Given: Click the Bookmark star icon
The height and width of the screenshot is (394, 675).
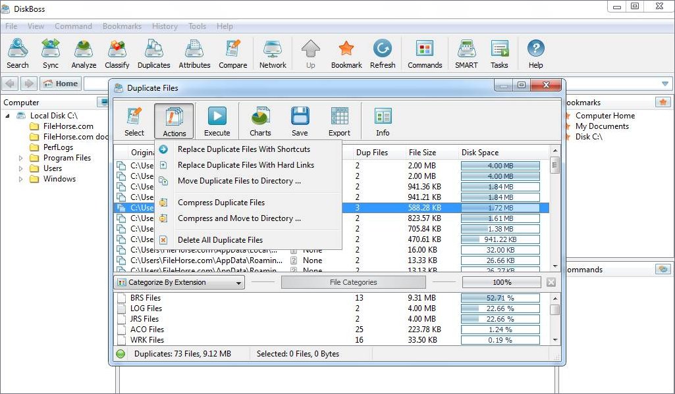Looking at the screenshot, I should click(346, 54).
